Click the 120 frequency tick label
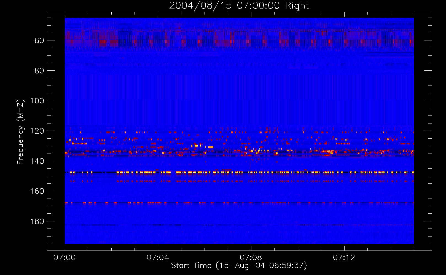Image resolution: width=446 pixels, height=275 pixels. tap(37, 131)
